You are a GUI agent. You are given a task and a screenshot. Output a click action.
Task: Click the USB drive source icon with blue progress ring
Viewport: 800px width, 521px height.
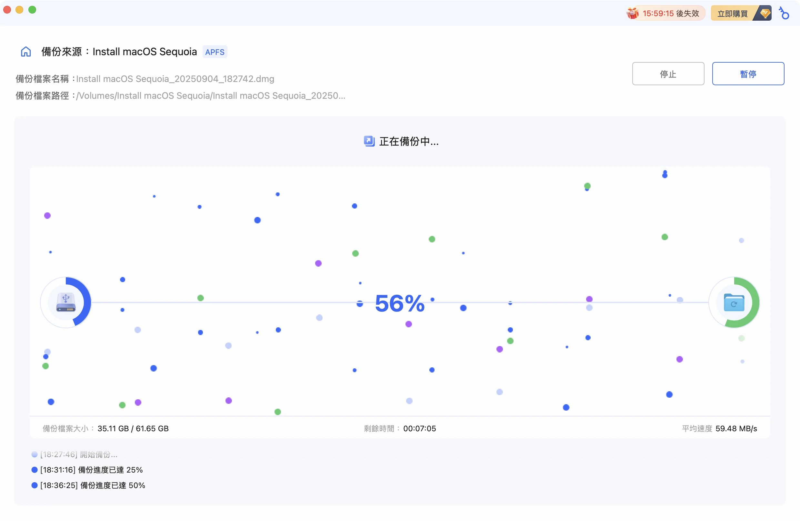click(66, 302)
